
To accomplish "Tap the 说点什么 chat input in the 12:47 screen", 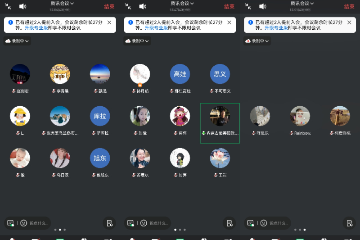I will pyautogui.click(x=159, y=223).
